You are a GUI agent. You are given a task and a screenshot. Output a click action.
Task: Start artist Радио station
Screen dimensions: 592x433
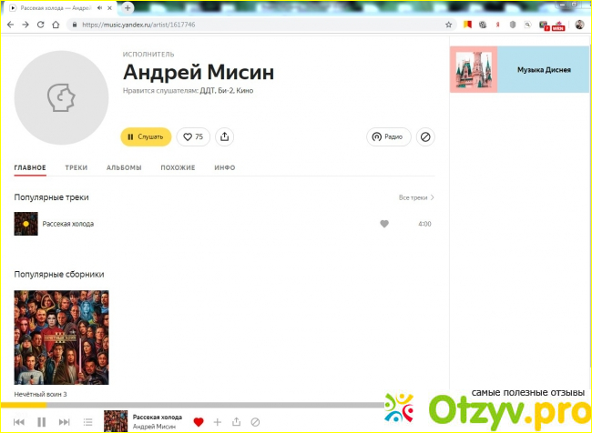388,137
